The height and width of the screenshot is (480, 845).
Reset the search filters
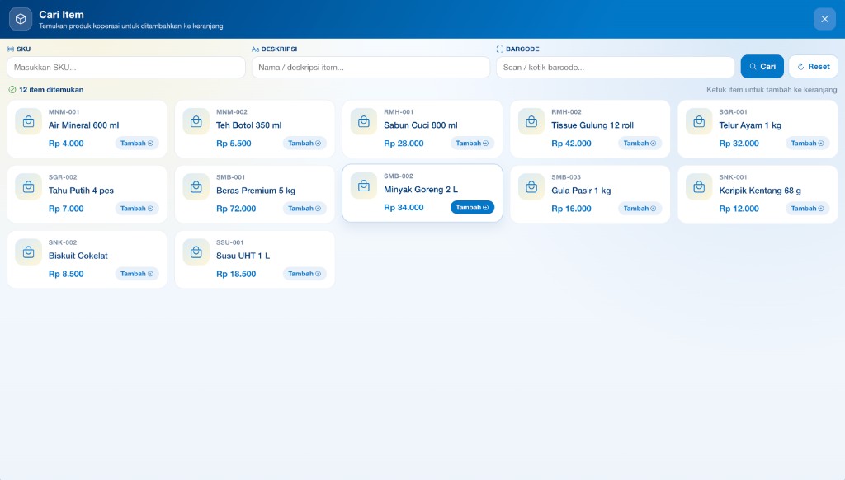[813, 67]
